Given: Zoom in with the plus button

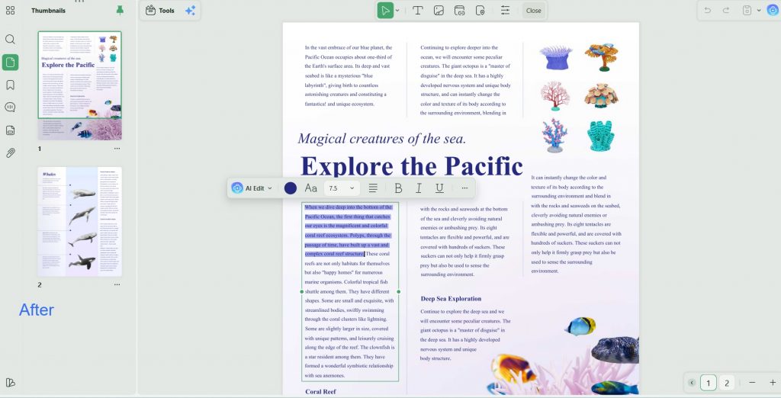Looking at the screenshot, I should click(773, 383).
